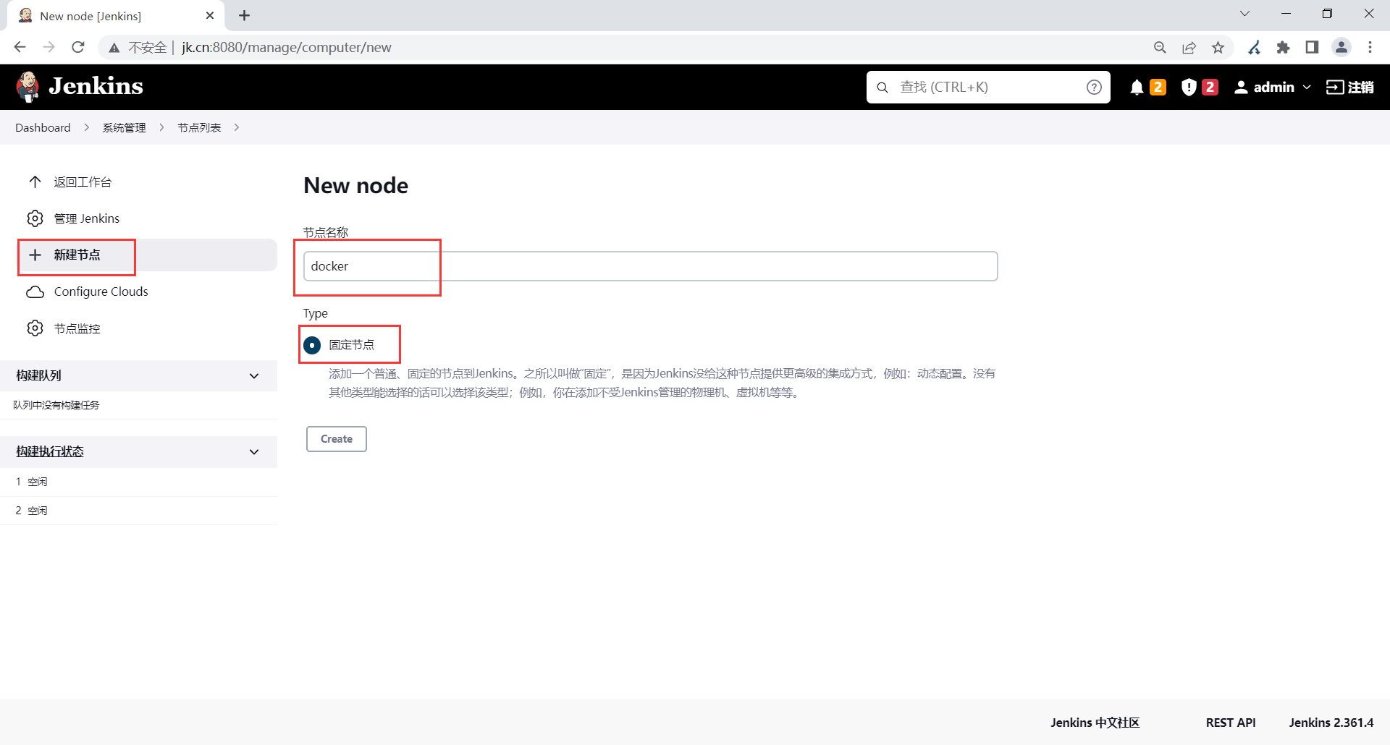Open admin user dropdown arrow
The image size is (1390, 745).
[1307, 88]
